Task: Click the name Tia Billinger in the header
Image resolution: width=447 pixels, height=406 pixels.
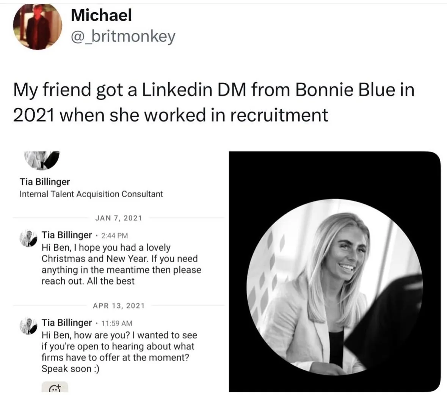Action: click(x=44, y=181)
